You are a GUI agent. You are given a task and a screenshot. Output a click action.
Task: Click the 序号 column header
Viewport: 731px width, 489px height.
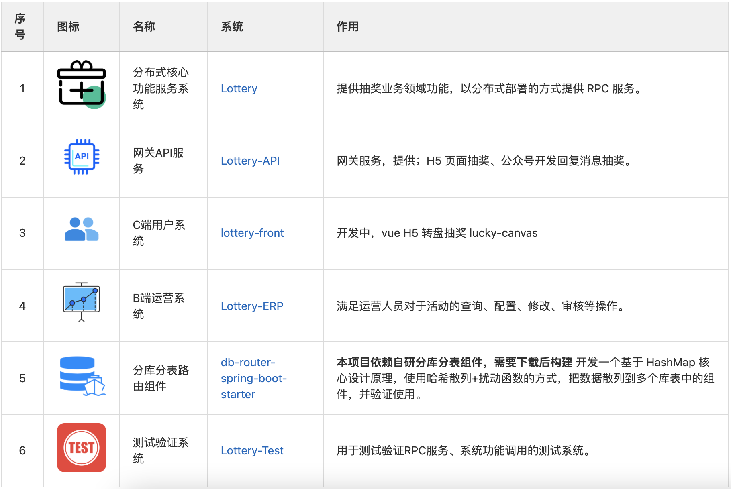coord(20,26)
